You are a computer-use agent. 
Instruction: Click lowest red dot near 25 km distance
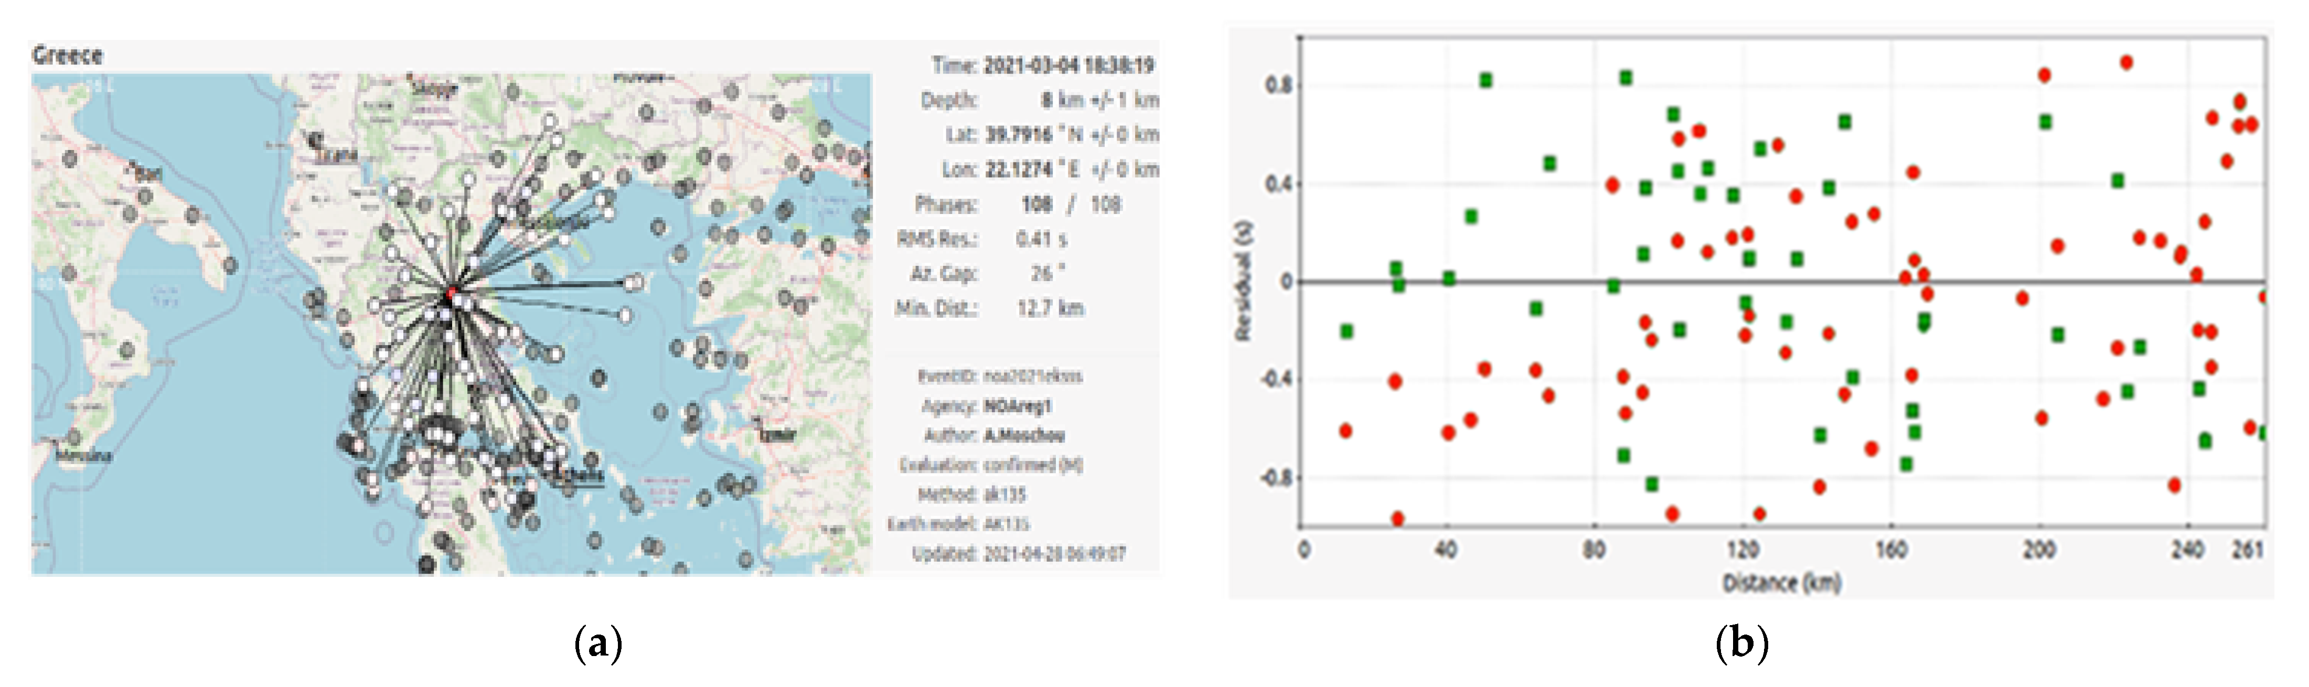(x=1397, y=519)
